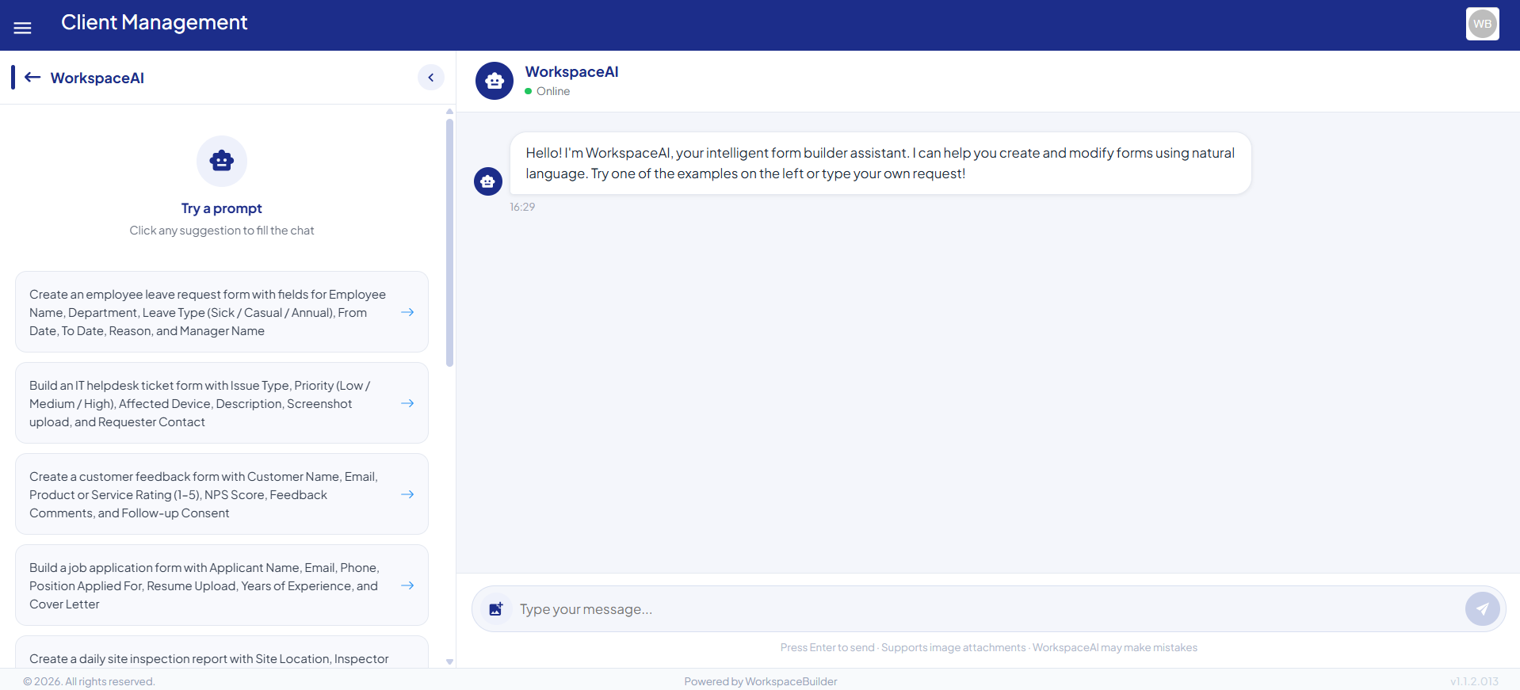
Task: Select the daily site inspection report prompt
Action: (222, 652)
